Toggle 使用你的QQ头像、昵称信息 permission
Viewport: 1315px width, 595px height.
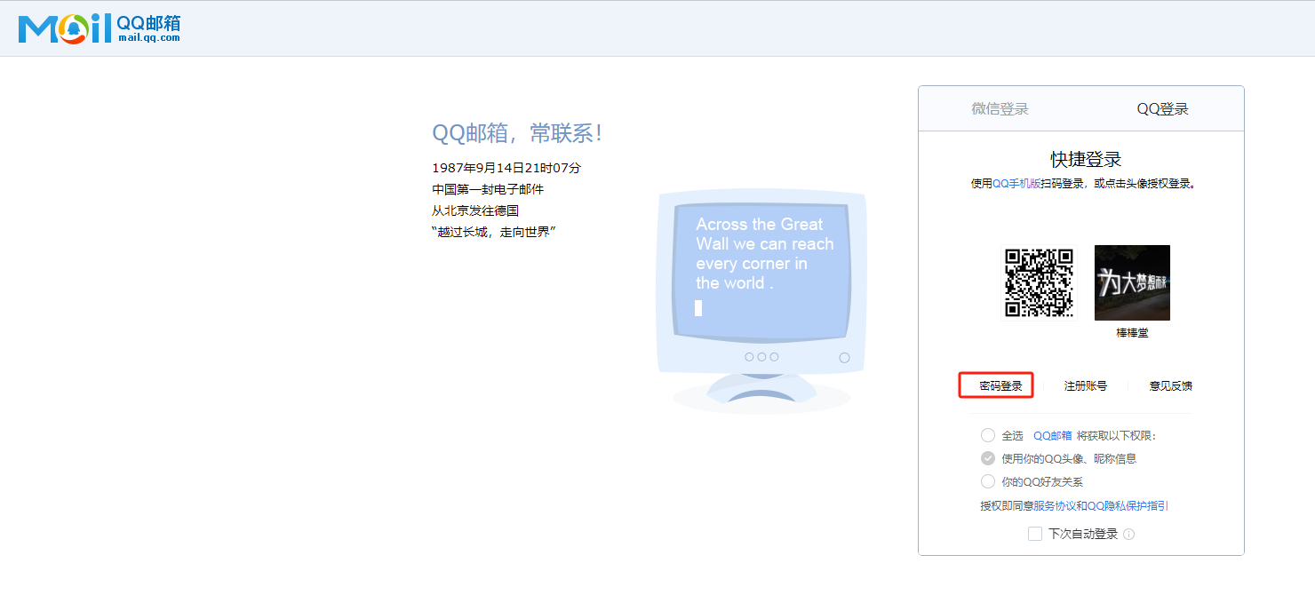click(x=988, y=458)
